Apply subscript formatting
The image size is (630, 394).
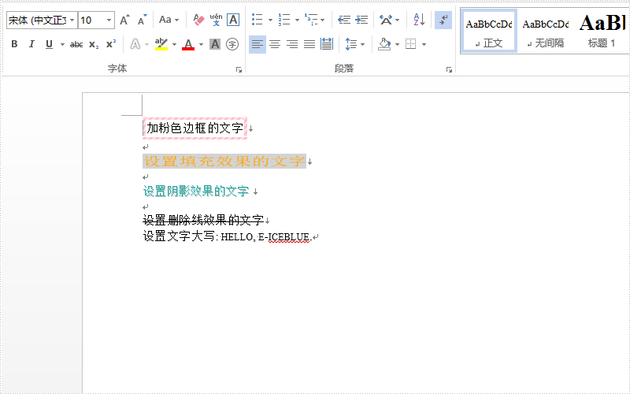(94, 44)
